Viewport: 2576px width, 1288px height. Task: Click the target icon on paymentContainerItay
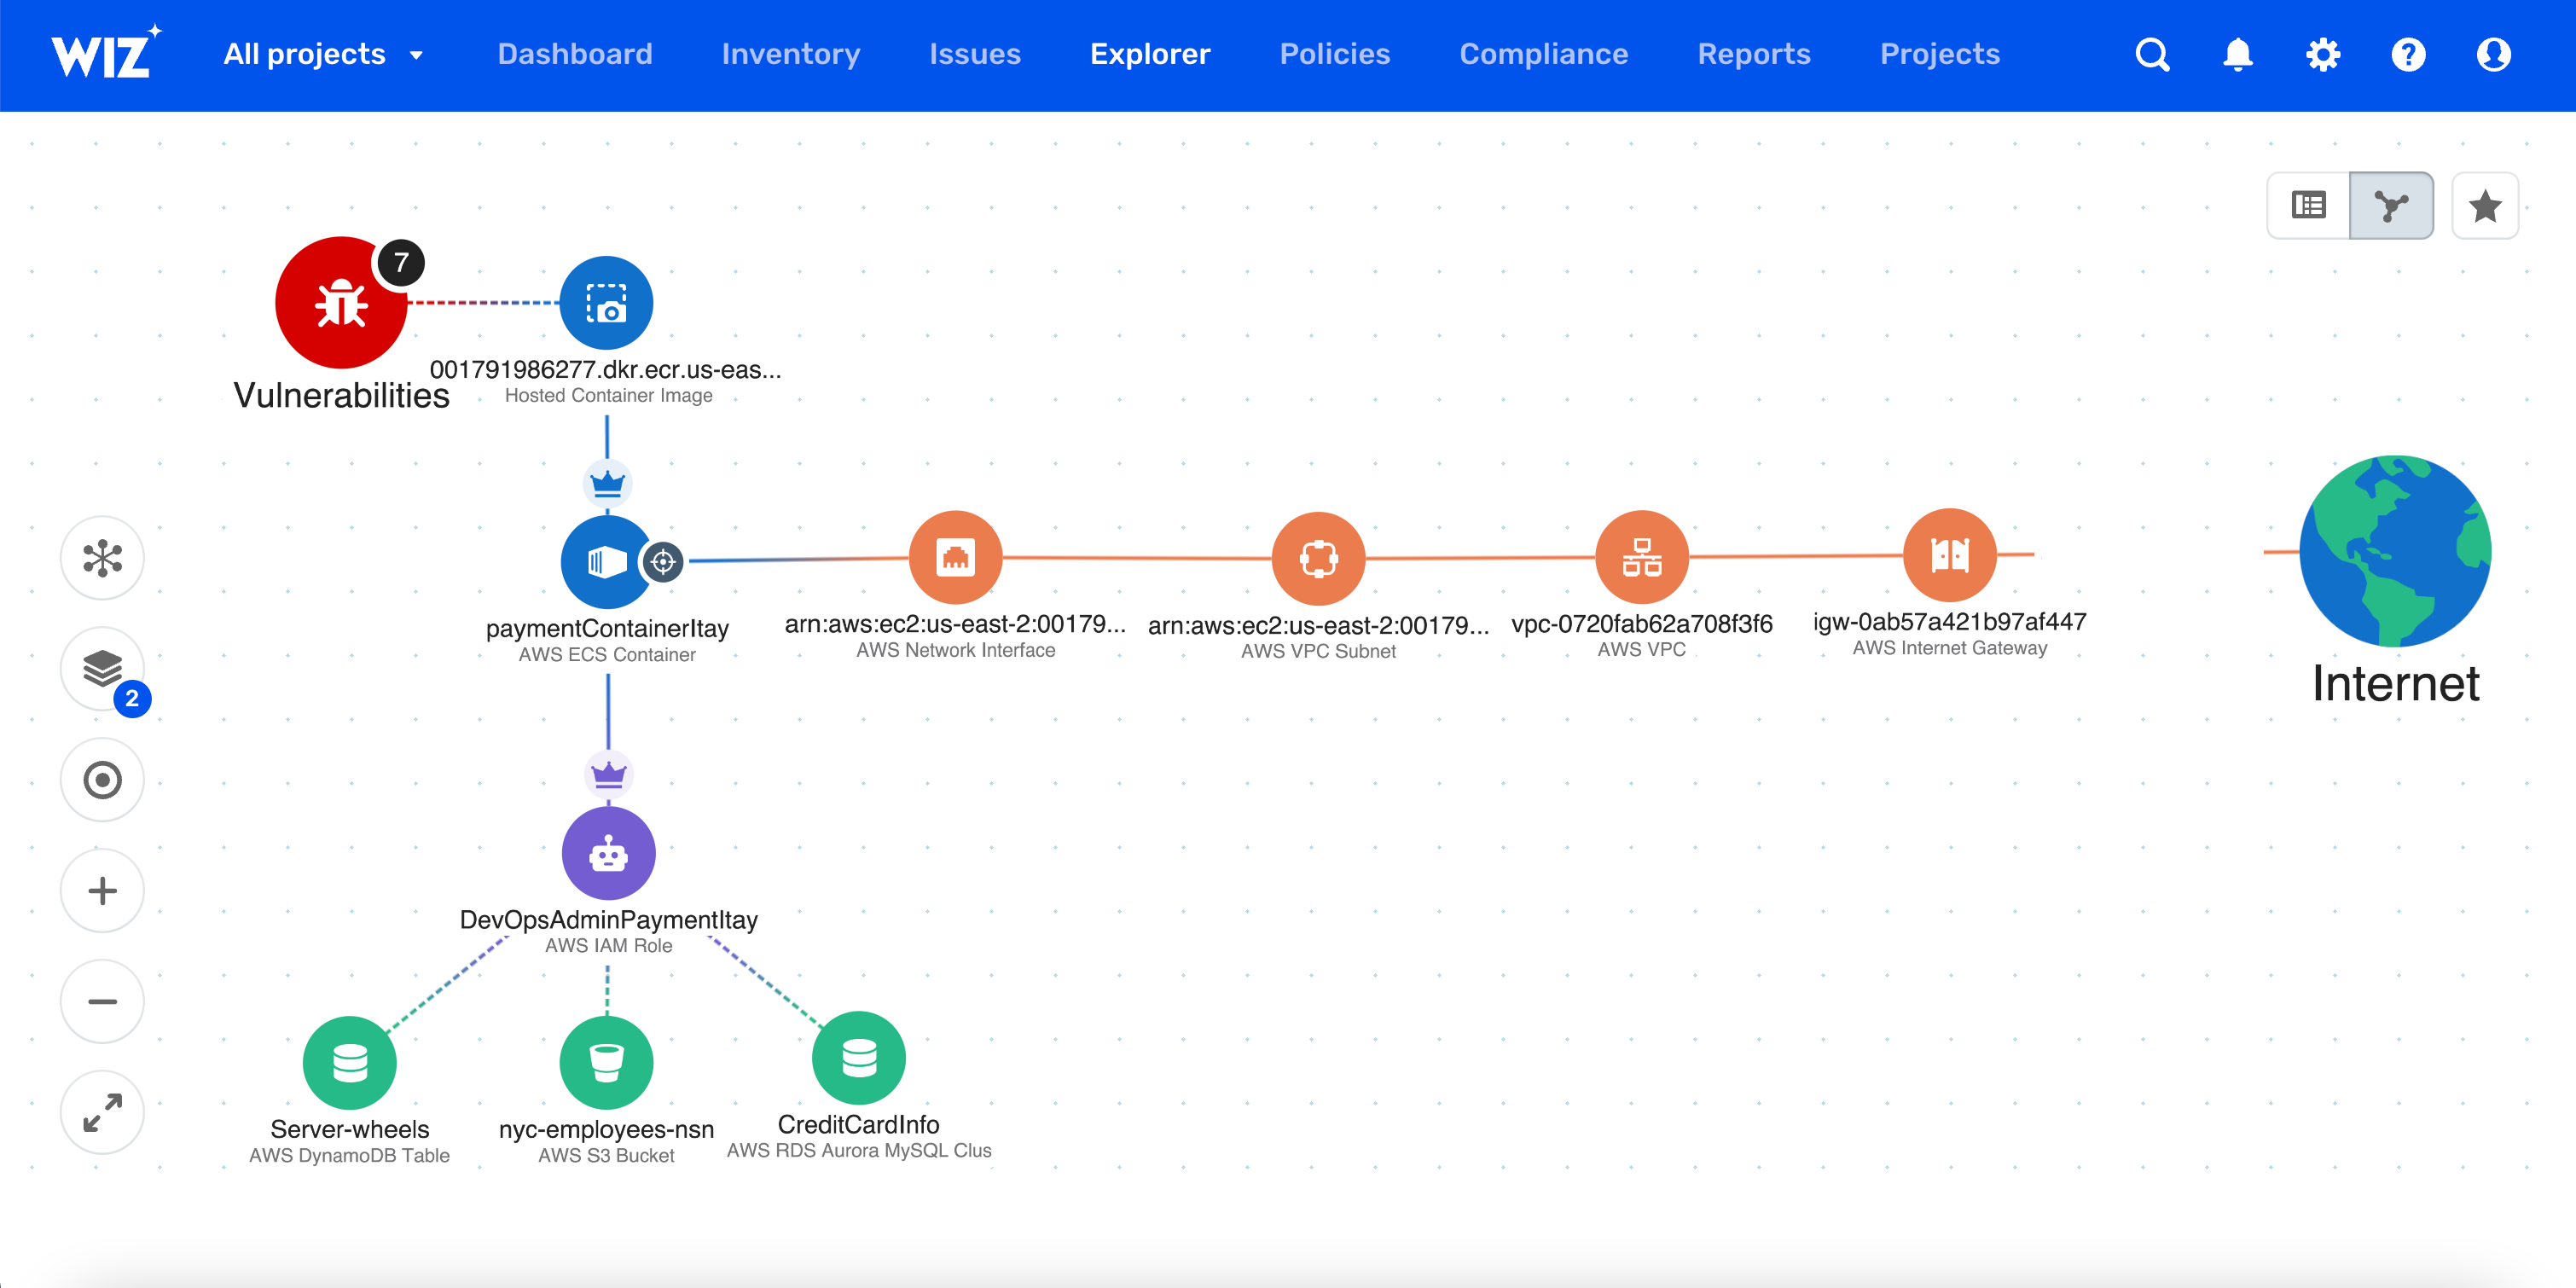[662, 562]
